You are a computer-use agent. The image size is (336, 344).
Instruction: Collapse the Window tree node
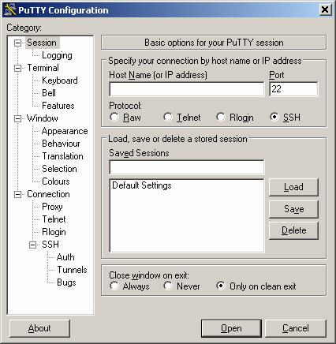[x=17, y=118]
